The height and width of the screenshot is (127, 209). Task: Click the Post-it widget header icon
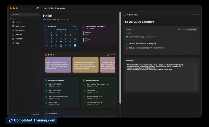click(46, 55)
